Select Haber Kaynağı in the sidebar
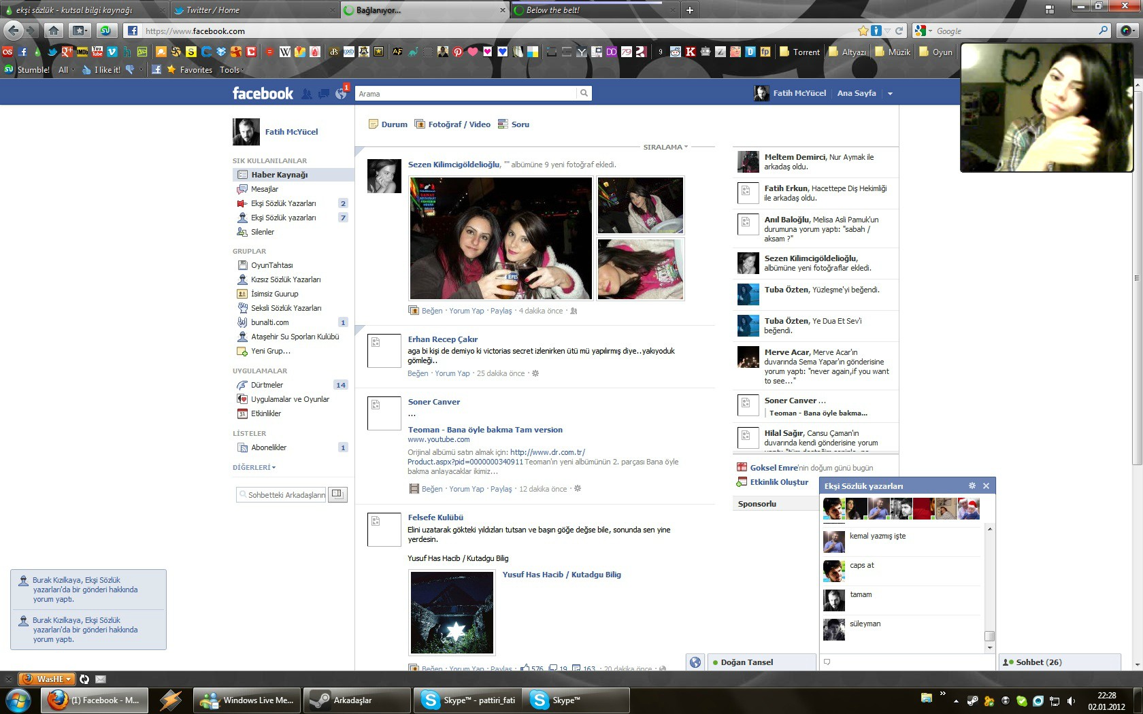 293,175
